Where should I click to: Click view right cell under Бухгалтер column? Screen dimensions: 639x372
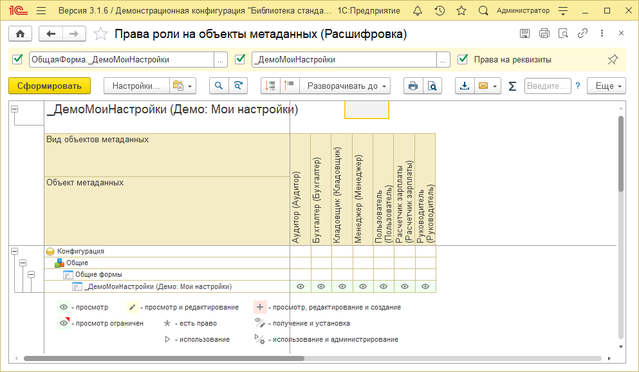321,286
